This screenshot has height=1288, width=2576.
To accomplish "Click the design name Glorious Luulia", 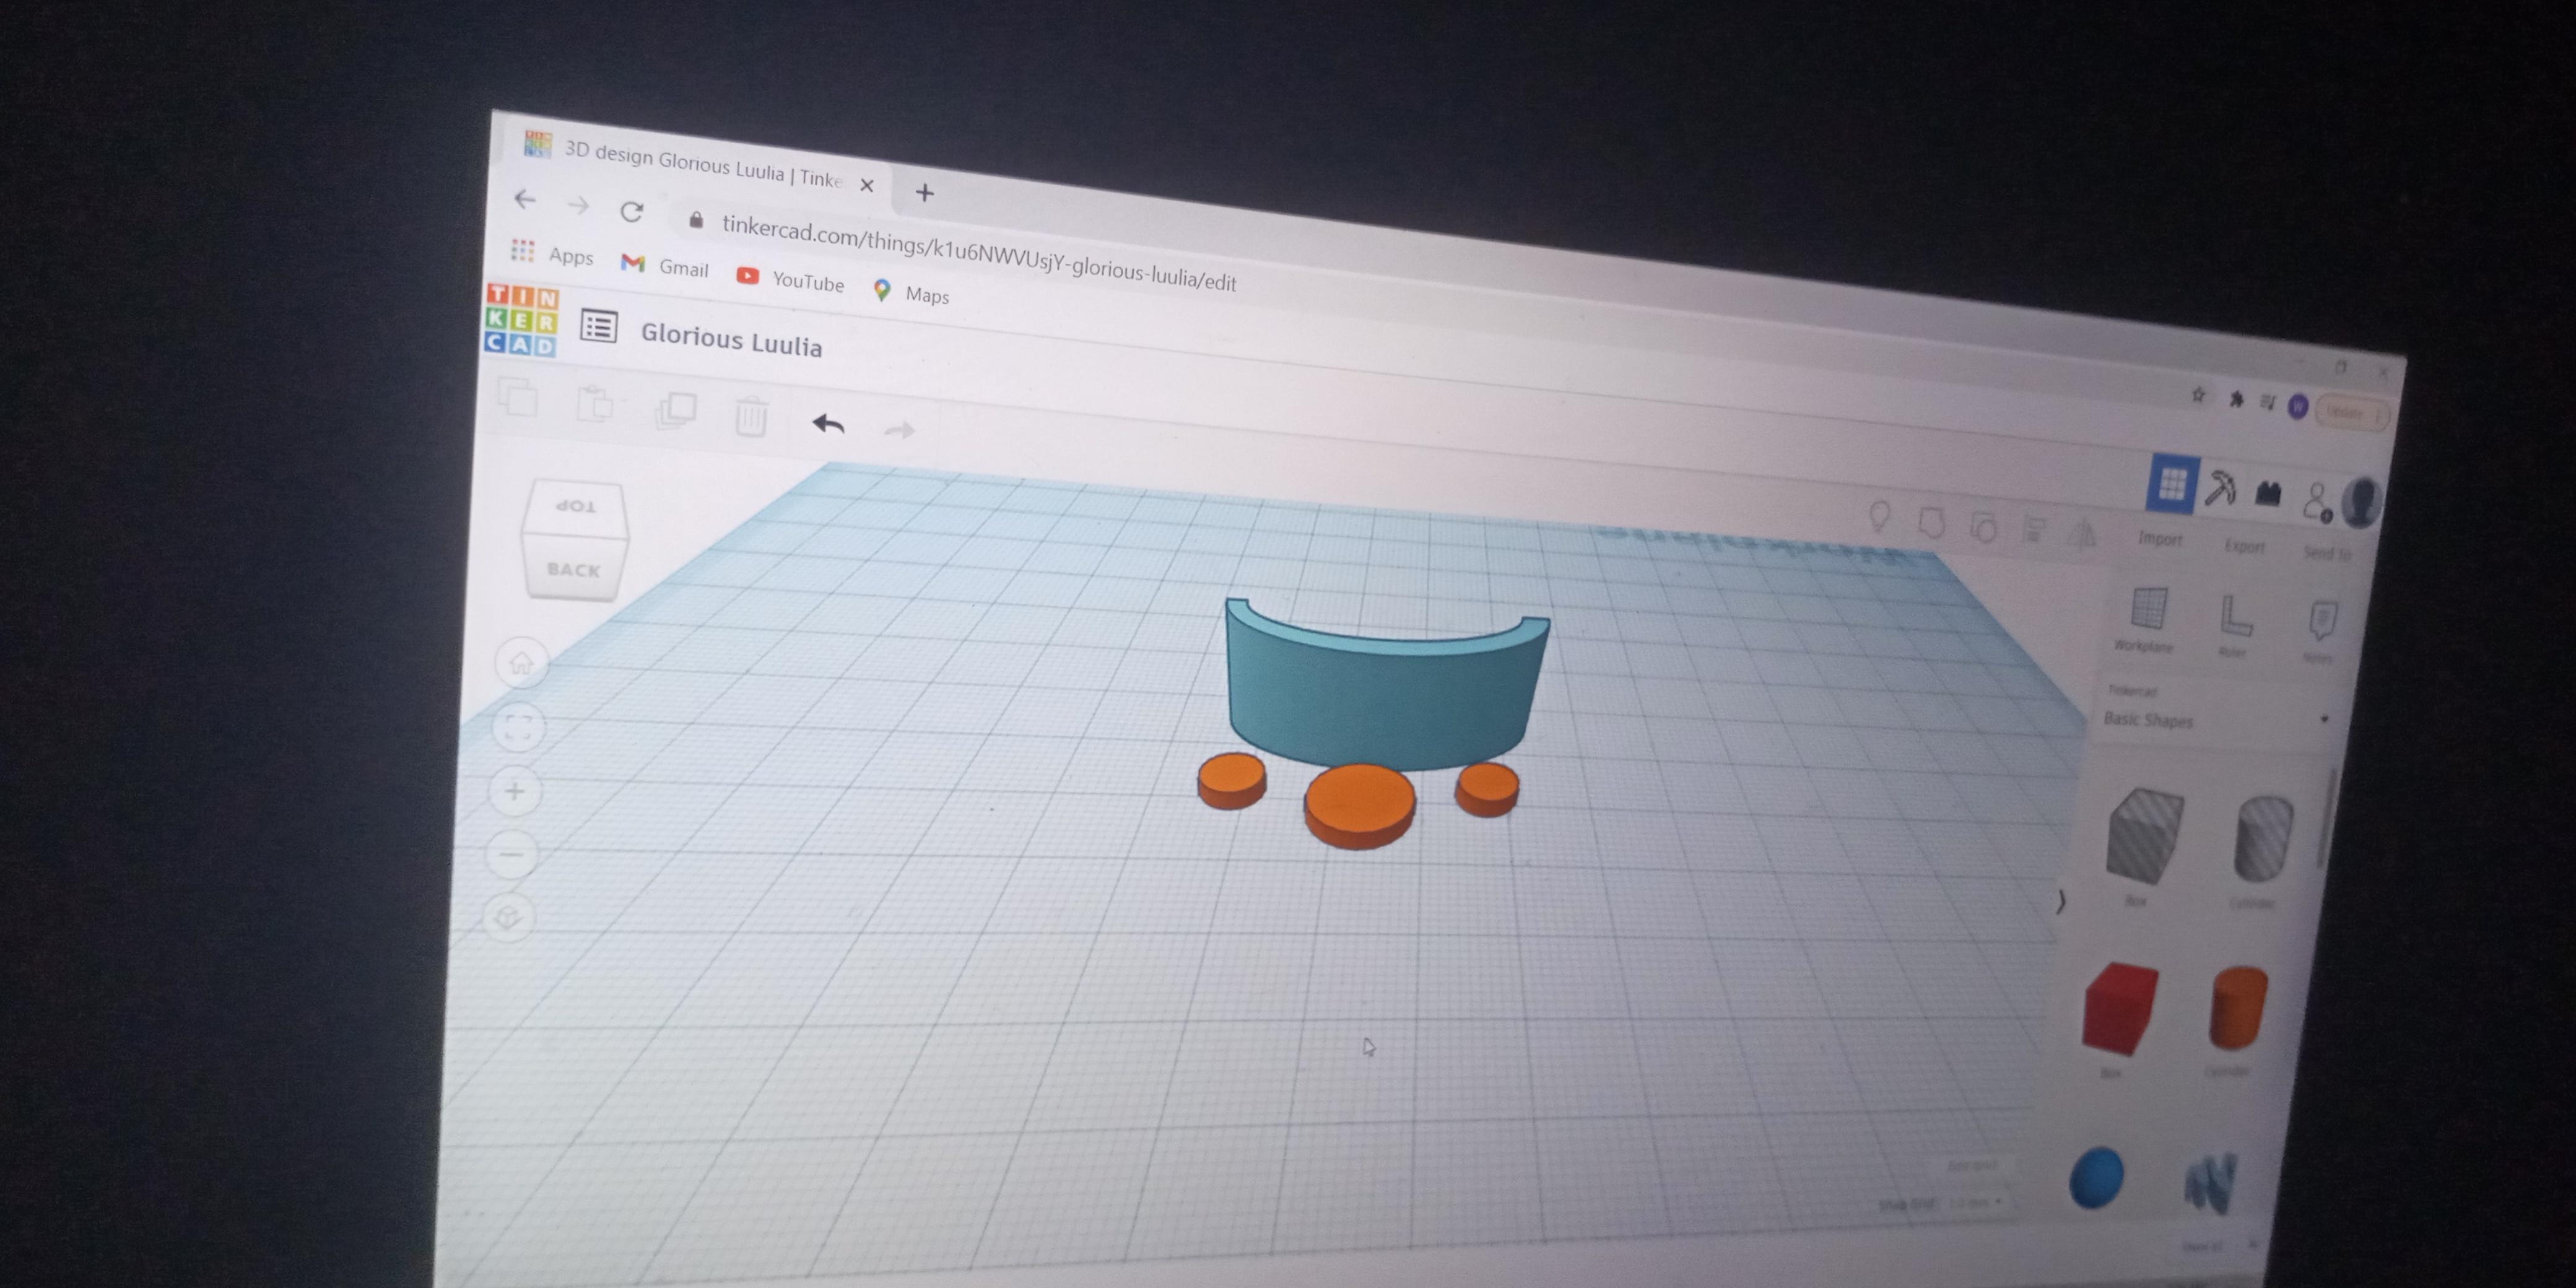I will coord(731,340).
